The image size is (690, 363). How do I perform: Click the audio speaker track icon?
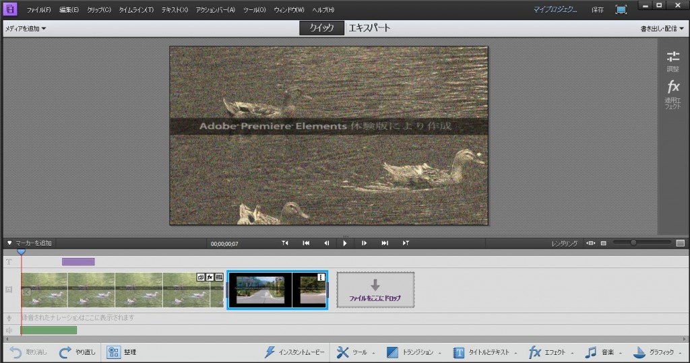(x=9, y=330)
